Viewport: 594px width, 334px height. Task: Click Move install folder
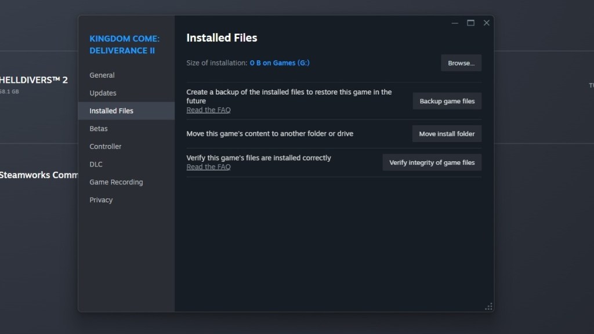(447, 134)
